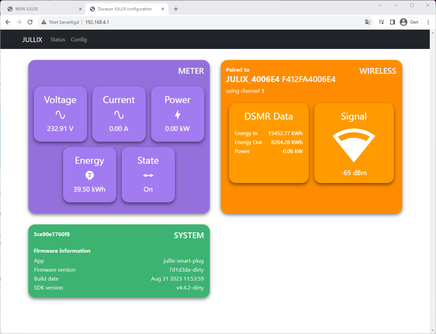
Task: Click the device ID 3ce90e7760f8
Action: click(x=52, y=234)
